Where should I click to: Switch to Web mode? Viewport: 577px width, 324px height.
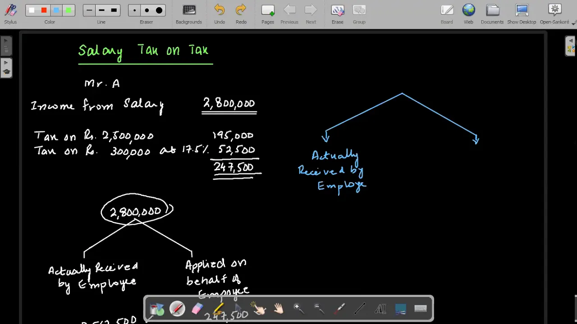(x=469, y=14)
